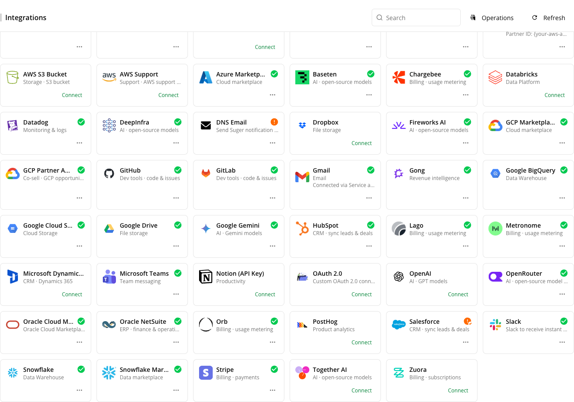
Task: Click the Baseten logo icon
Action: pyautogui.click(x=302, y=78)
